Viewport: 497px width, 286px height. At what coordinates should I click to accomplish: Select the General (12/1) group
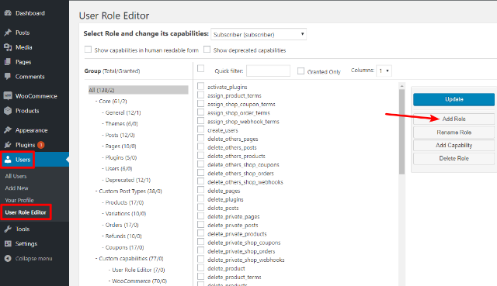tap(123, 112)
